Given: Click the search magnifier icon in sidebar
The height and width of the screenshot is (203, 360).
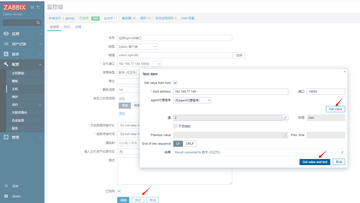Looking at the screenshot, I should click(x=38, y=23).
